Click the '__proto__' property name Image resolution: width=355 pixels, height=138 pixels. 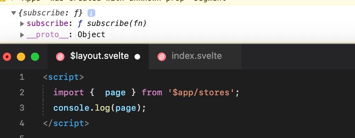coord(48,35)
